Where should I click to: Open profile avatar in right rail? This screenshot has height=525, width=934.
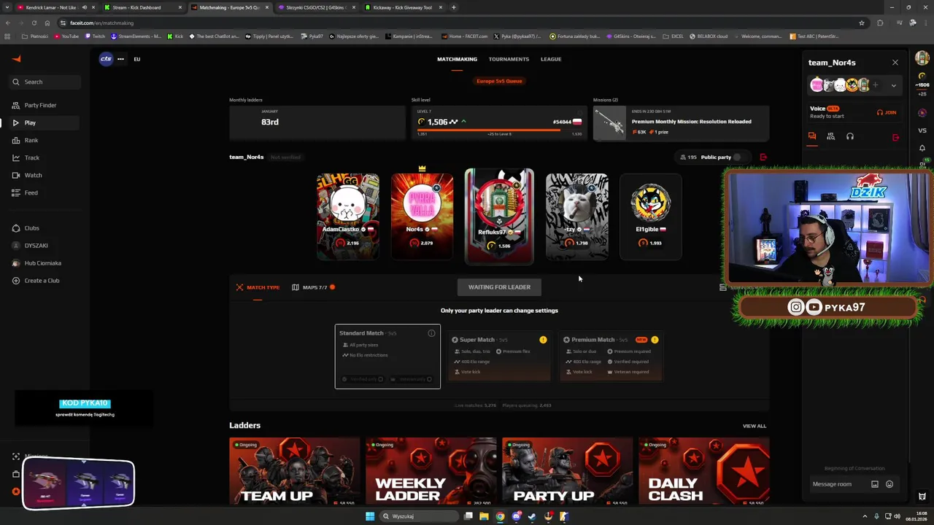click(x=922, y=58)
